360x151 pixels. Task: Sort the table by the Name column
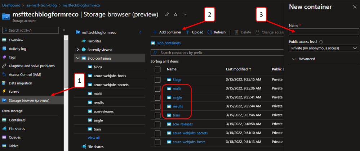(172, 69)
